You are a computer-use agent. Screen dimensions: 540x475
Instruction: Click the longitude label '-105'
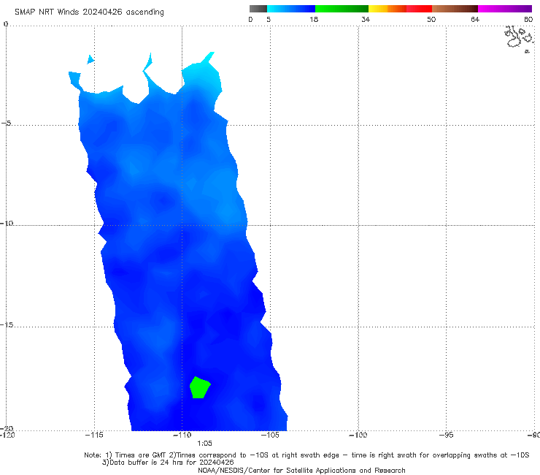tap(270, 435)
